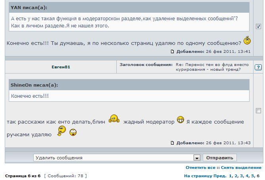
Task: Click the 'Отметить все' link
Action: pos(200,168)
